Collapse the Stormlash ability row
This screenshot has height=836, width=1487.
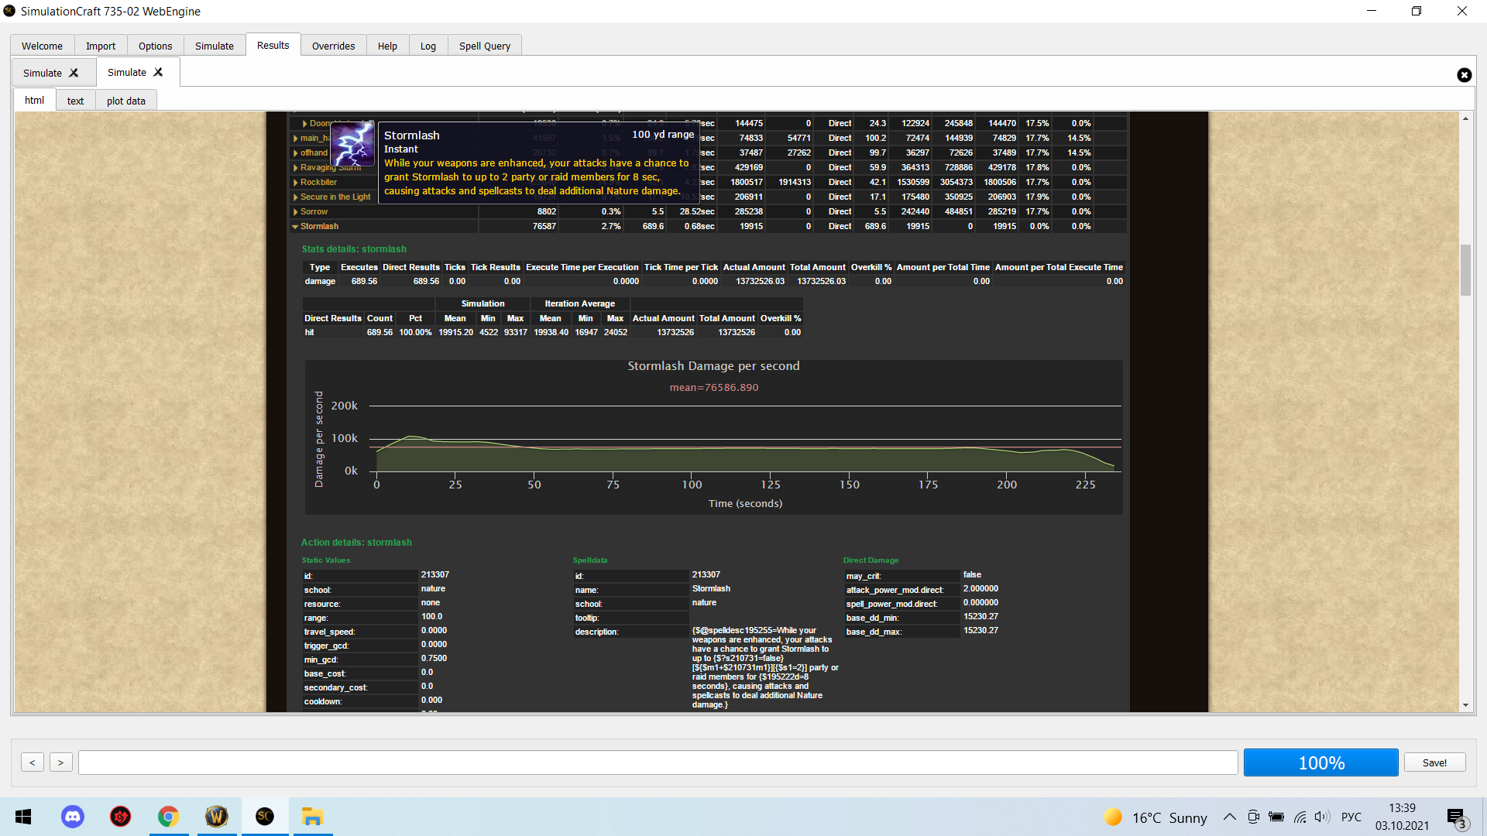click(x=295, y=227)
